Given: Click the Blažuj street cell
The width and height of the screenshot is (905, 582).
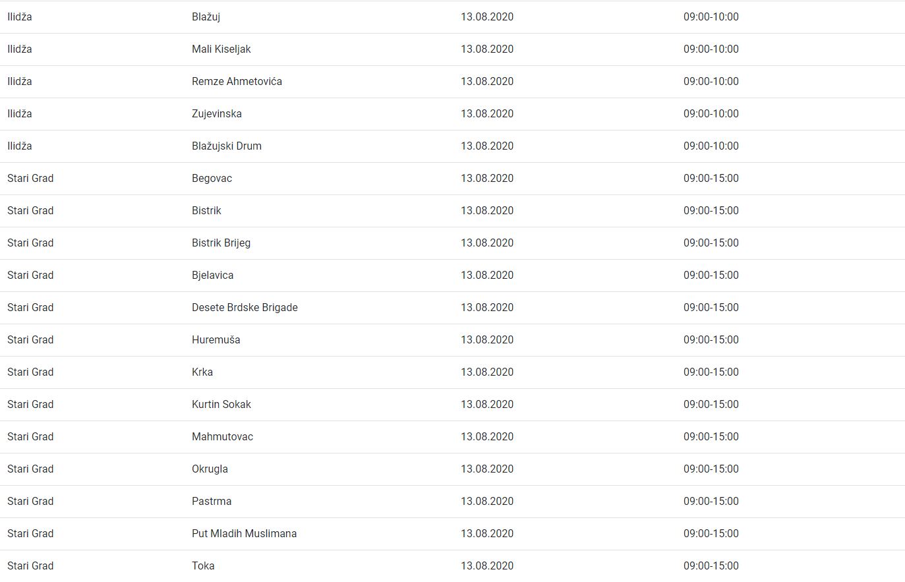Looking at the screenshot, I should coord(206,17).
